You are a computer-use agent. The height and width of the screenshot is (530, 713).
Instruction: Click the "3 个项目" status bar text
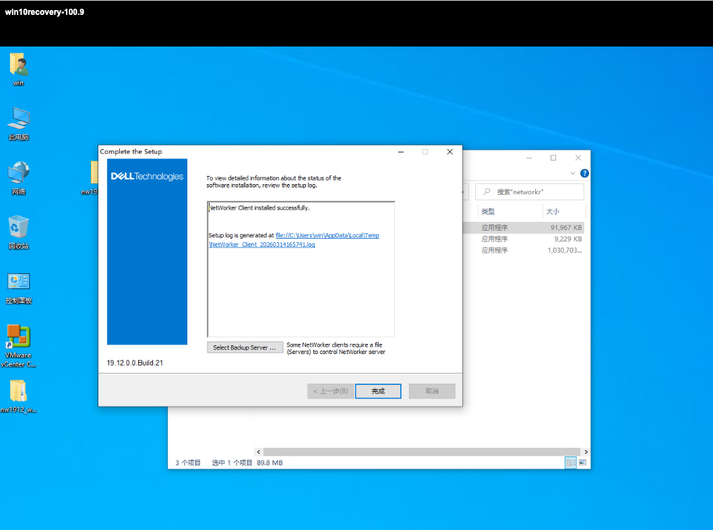pyautogui.click(x=188, y=463)
